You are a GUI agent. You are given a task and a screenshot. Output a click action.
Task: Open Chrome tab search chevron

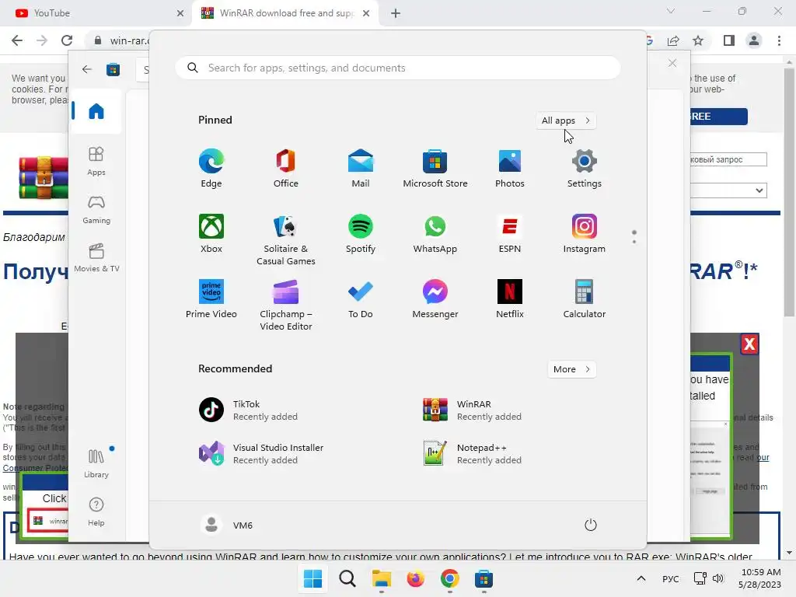[x=671, y=11]
